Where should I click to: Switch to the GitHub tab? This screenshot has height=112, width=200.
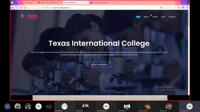49,2
